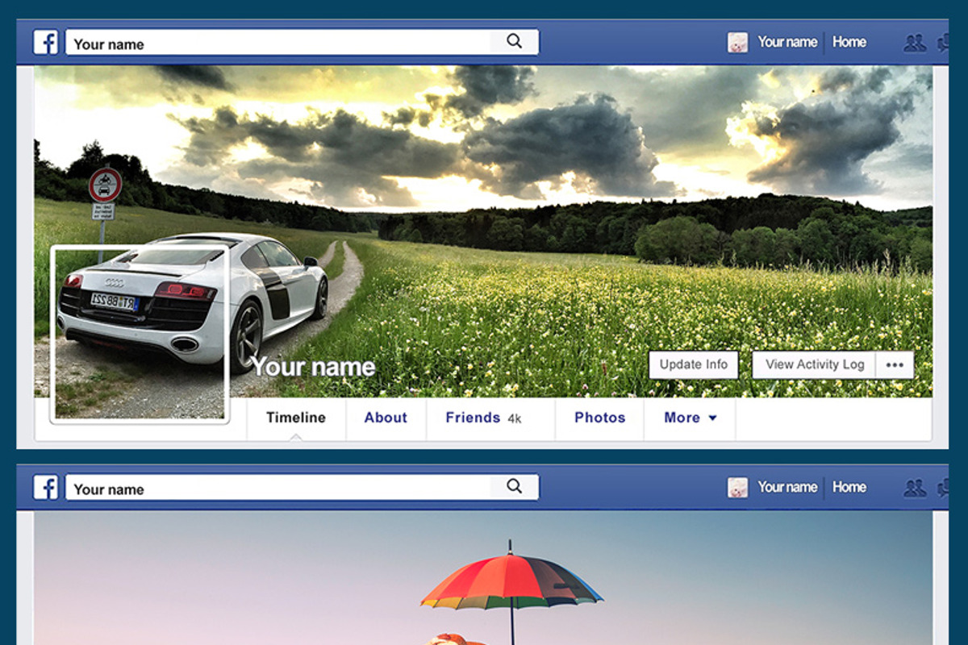The height and width of the screenshot is (645, 968).
Task: Go to Home in top header
Action: (849, 42)
